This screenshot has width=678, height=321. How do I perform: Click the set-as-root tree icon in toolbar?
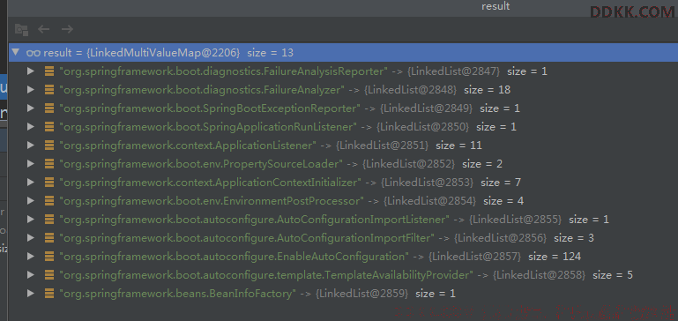coord(21,29)
